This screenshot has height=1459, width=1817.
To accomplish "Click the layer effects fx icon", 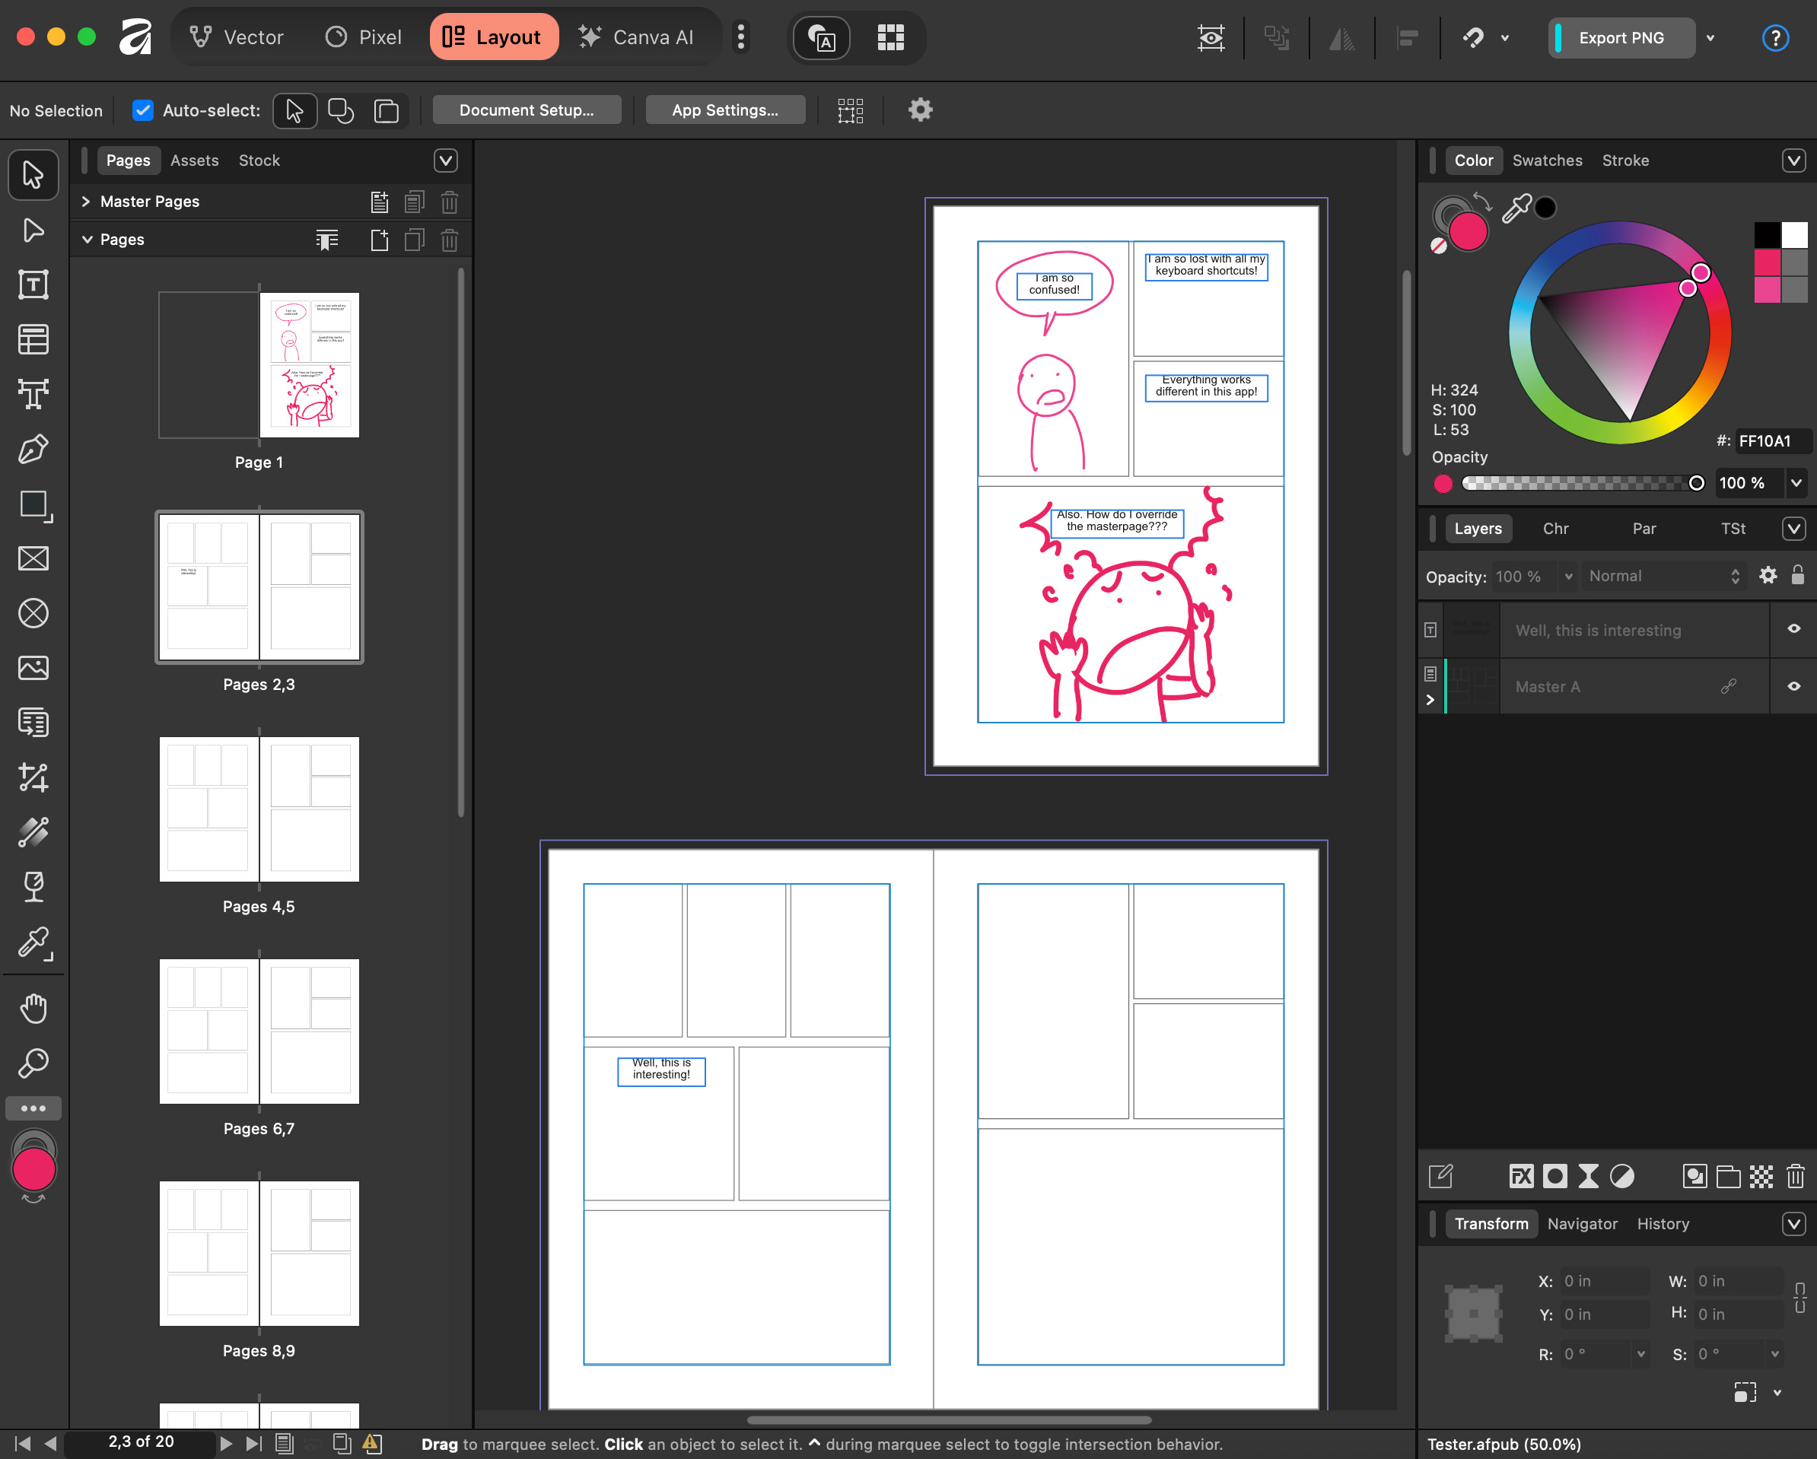I will pos(1521,1176).
